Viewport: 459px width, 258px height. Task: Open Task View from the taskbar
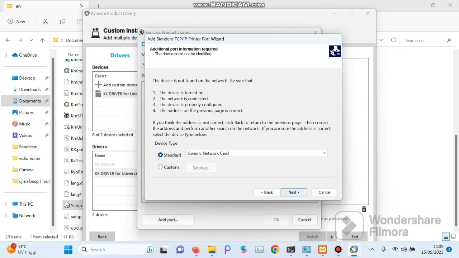[x=164, y=250]
